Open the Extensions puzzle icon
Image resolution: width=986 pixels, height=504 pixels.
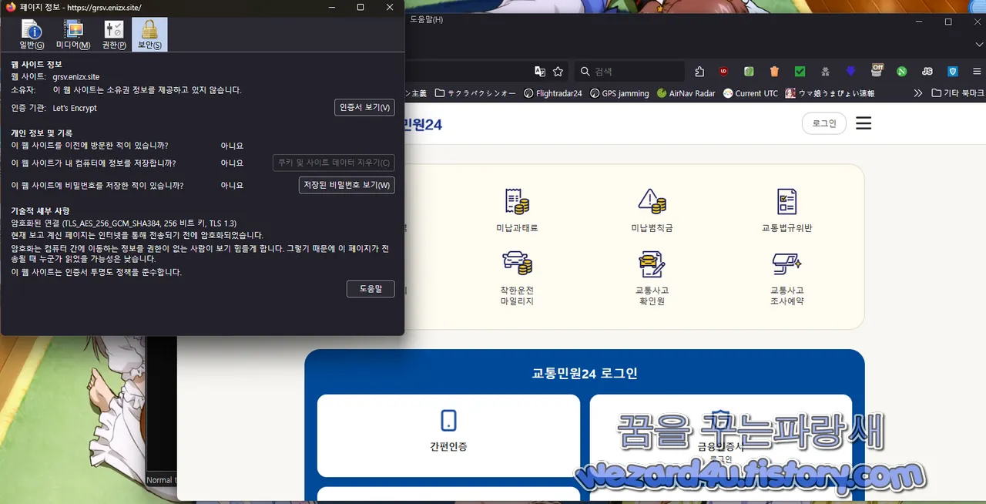pyautogui.click(x=699, y=72)
